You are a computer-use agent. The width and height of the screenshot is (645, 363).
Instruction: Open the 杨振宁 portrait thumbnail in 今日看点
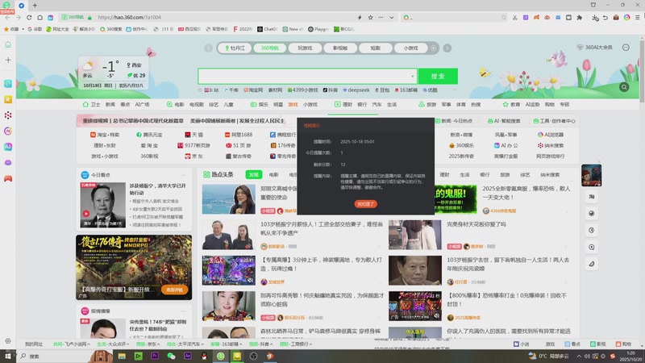(x=103, y=205)
